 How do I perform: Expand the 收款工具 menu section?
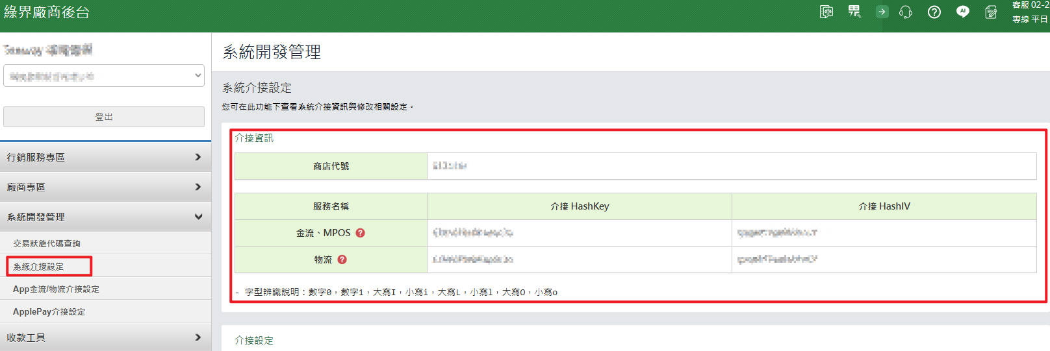[x=105, y=337]
